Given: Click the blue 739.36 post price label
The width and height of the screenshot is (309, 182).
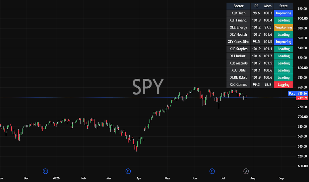Looking at the screenshot, I should 302,93.
